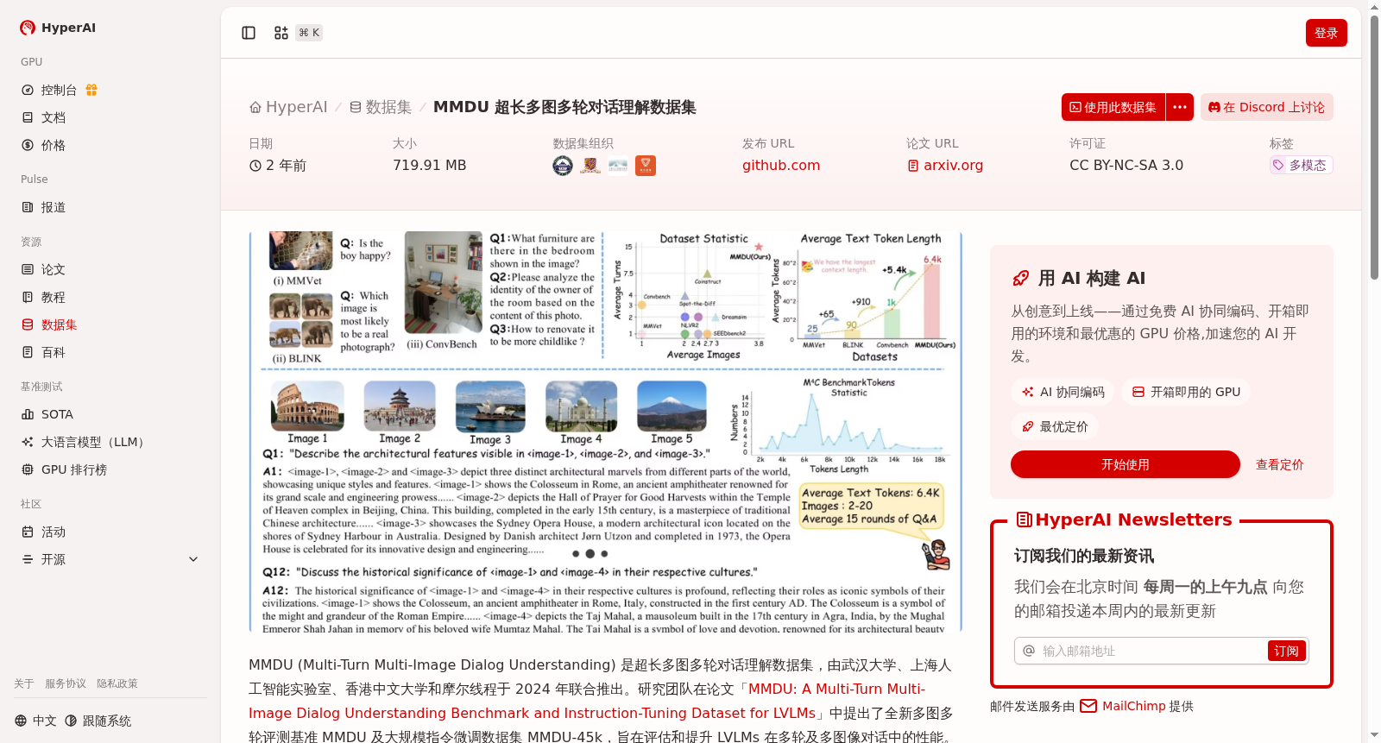Open the arxiv.org paper URL

(945, 165)
